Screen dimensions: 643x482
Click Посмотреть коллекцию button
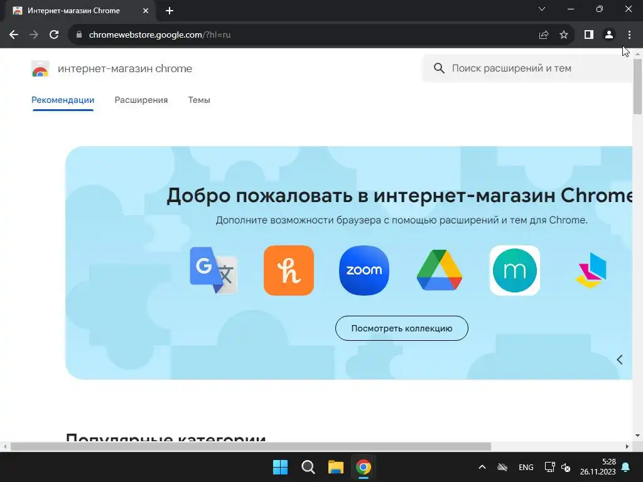(401, 328)
